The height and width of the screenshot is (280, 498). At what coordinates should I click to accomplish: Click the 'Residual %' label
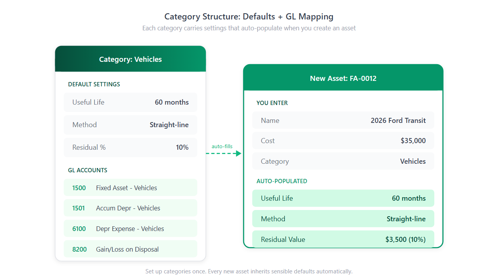tap(89, 147)
